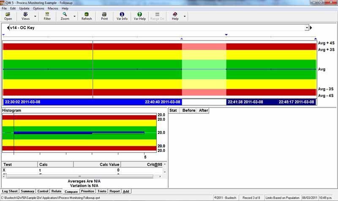Click the Var Help icon

point(140,14)
